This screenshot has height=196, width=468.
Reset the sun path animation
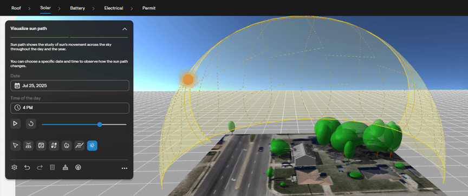coord(31,124)
